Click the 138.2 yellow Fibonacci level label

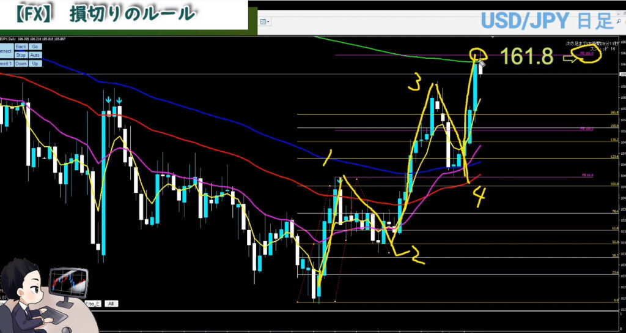pos(614,140)
